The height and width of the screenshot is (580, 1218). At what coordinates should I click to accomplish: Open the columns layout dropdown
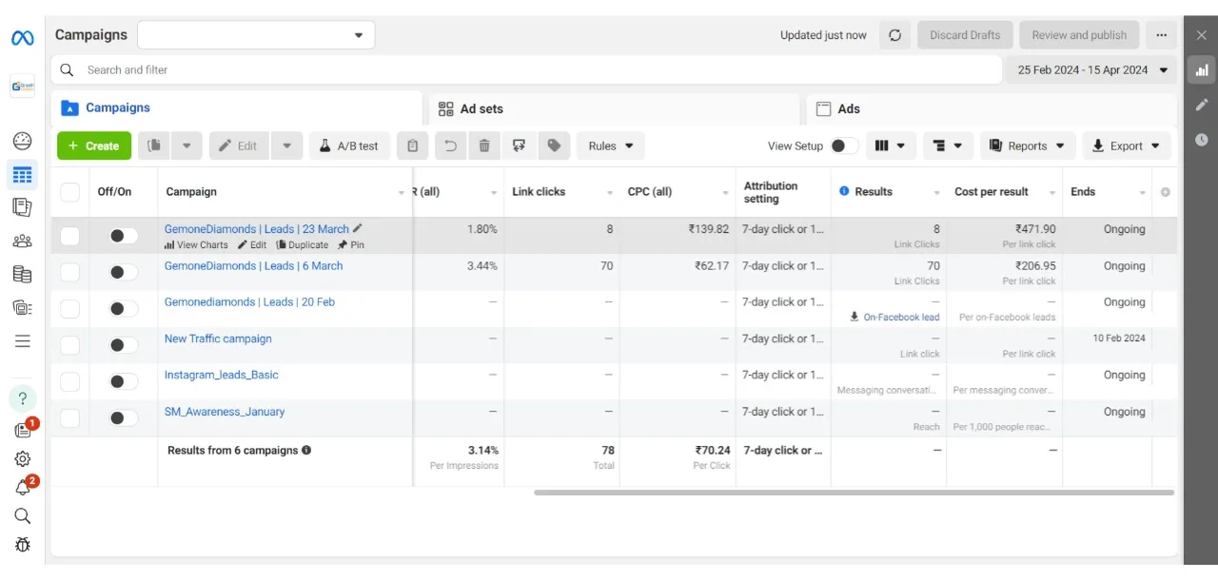click(x=891, y=145)
